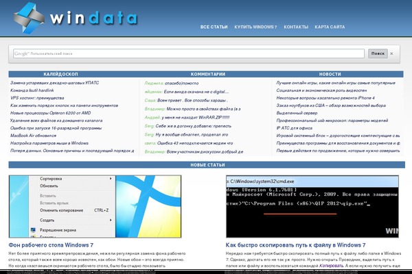Screen dimensions: 412x274
Task: Open VPS хостинг: преимущества
Action: 37,98
